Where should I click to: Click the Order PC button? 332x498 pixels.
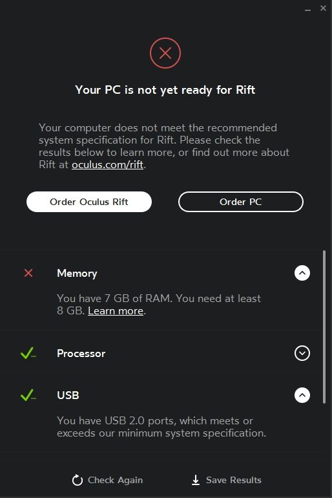[x=241, y=202]
